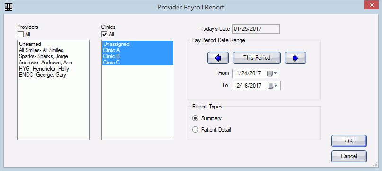Viewport: 382px width, 171px height.
Task: Select Clinic C in Clinics list
Action: tap(138, 63)
